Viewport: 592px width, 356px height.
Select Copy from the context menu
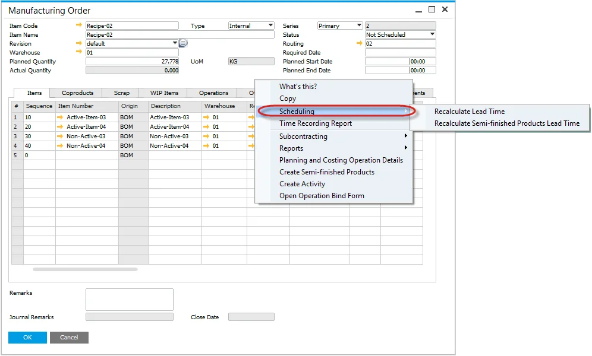[x=286, y=98]
